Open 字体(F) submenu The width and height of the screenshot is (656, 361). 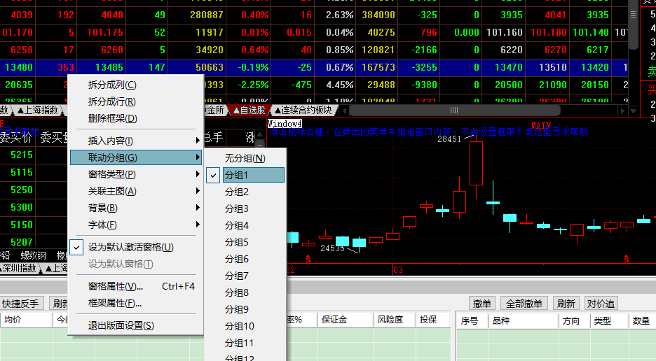pos(136,225)
